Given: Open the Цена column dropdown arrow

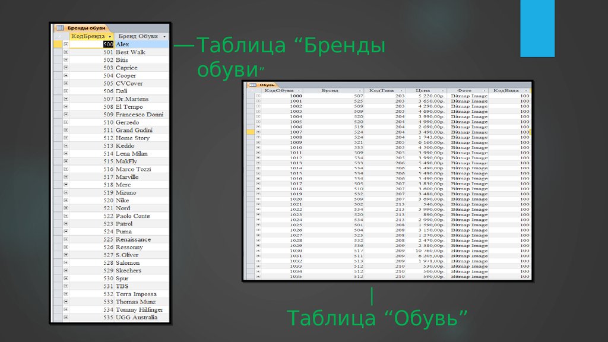Looking at the screenshot, I should 442,90.
